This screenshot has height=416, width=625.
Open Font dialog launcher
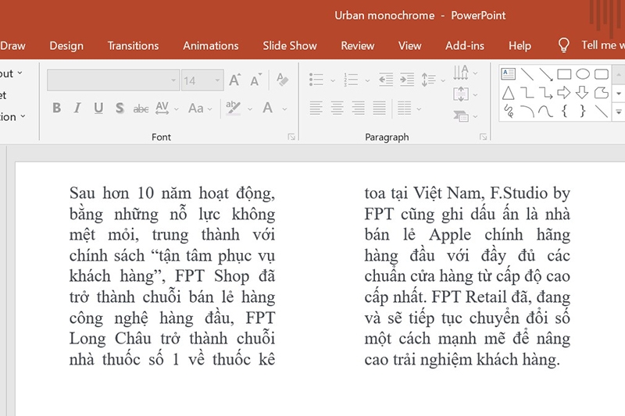point(291,137)
